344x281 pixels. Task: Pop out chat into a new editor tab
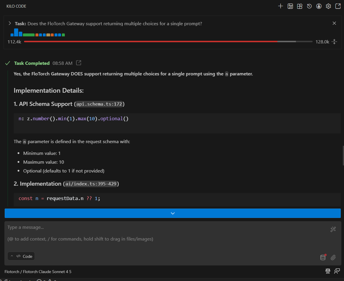(x=338, y=6)
